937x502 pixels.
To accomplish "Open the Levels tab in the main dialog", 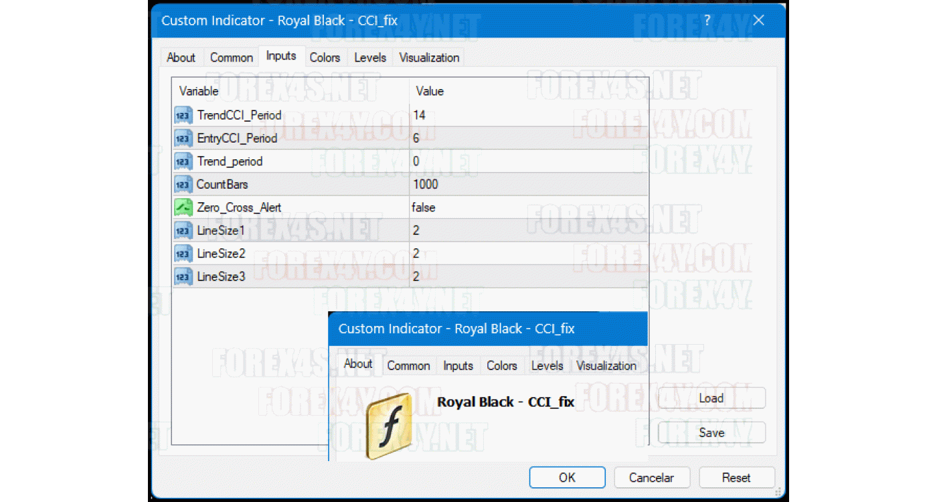I will tap(370, 58).
